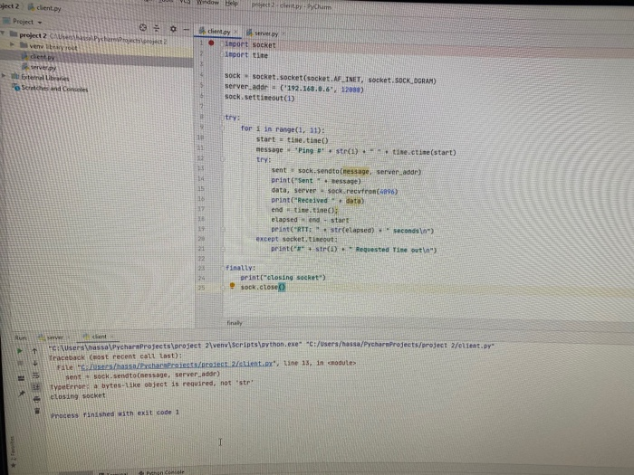
Task: Pin the Run tab with pin icon
Action: point(22,393)
